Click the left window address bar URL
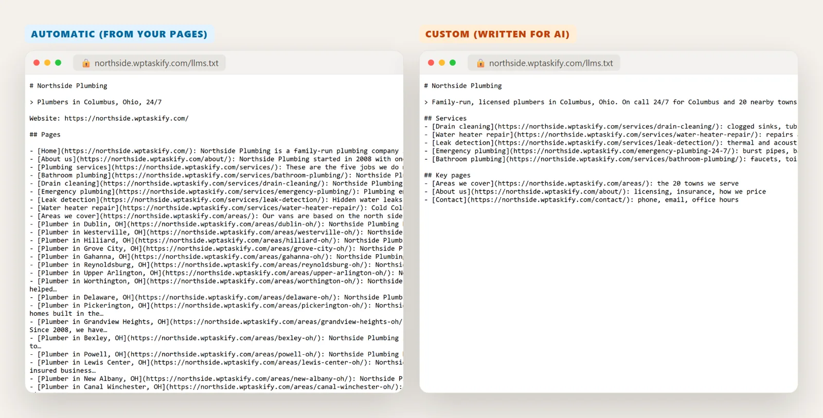 156,63
